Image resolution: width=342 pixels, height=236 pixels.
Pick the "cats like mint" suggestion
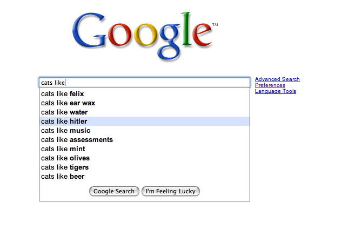coord(63,149)
